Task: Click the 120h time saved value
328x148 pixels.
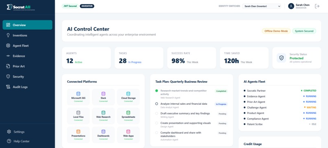Action: [x=232, y=61]
